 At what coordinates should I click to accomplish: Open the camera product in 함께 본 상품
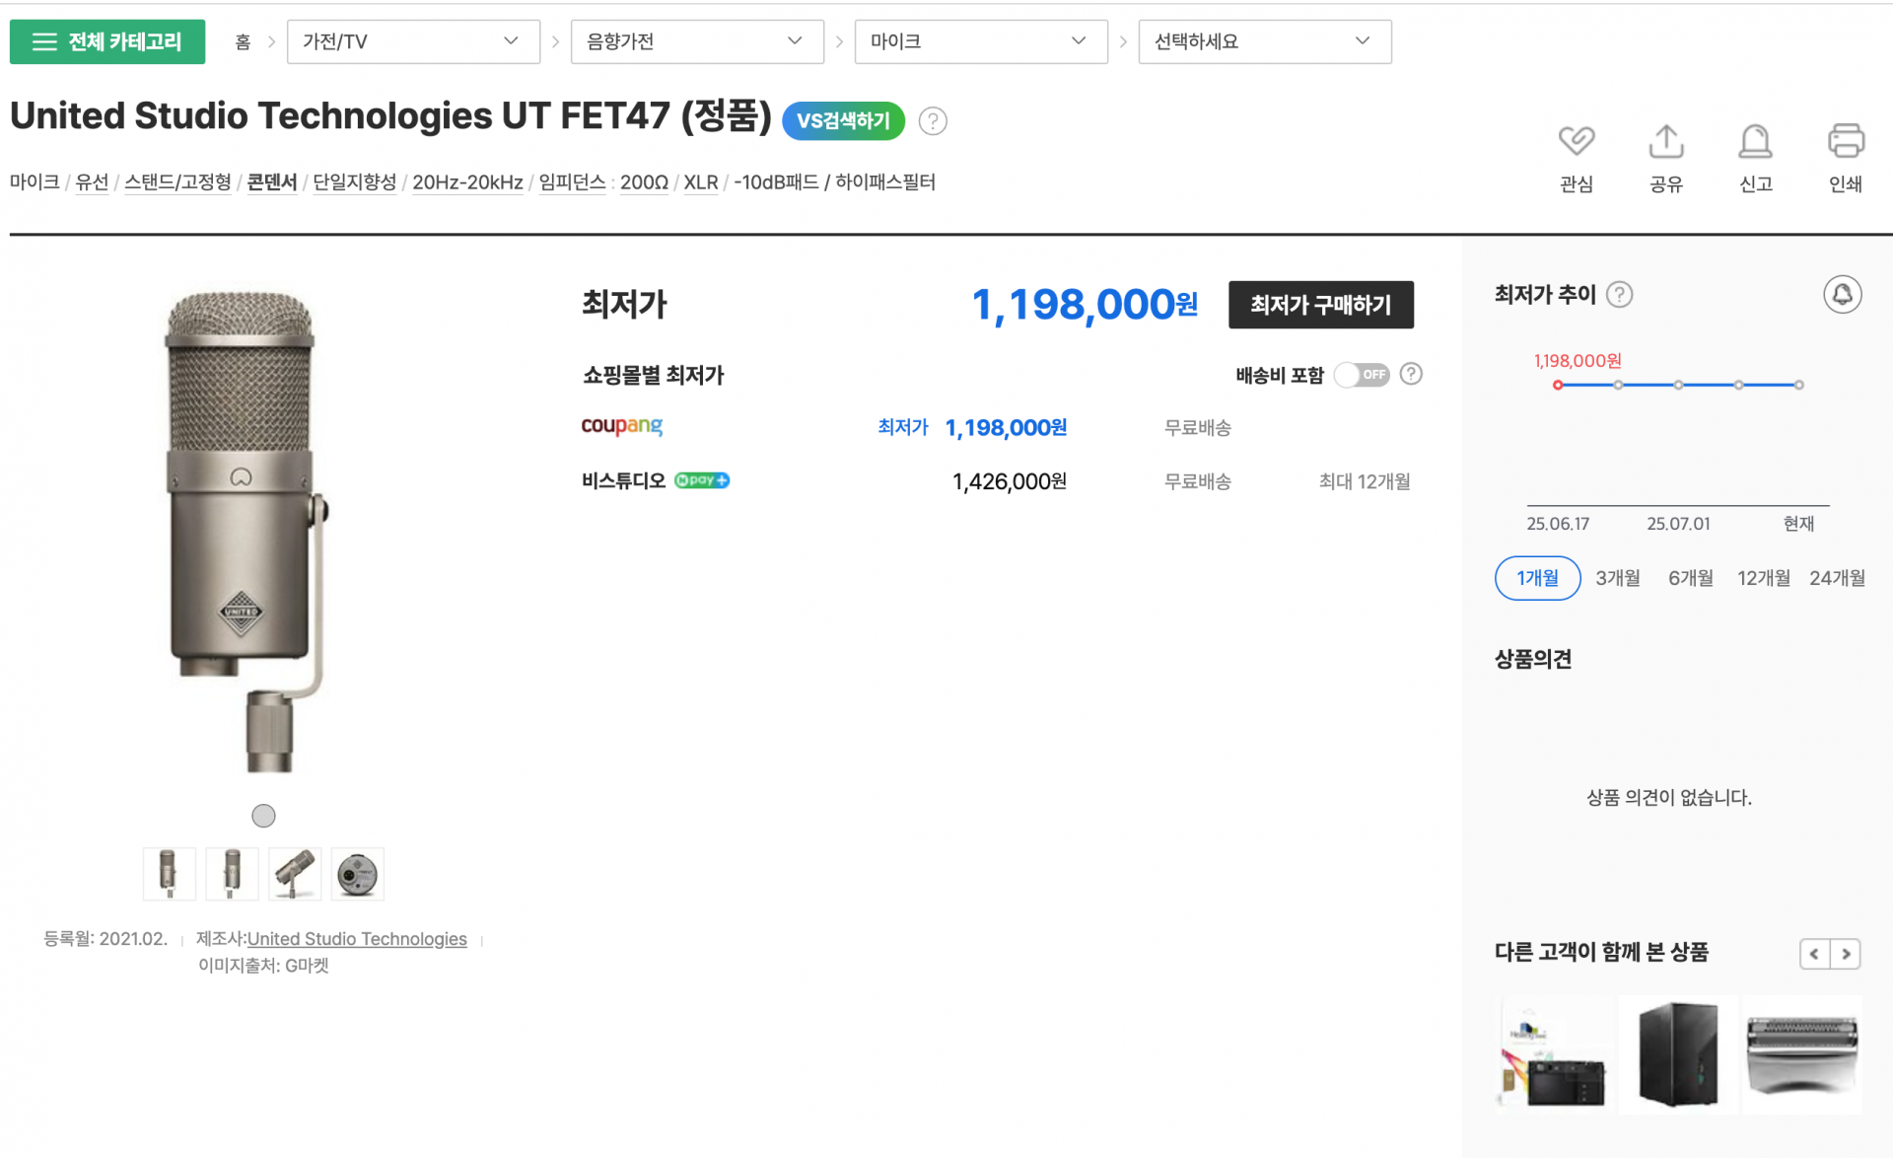pos(1555,1055)
